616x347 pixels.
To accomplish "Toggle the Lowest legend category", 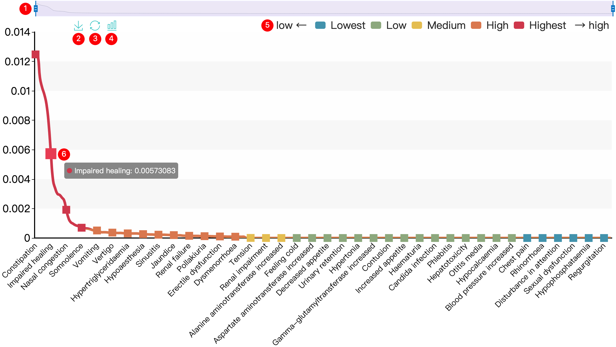I will [320, 25].
